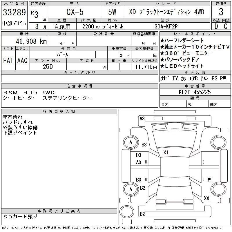
Task: Click the model code 3DA-KF2P
Action: tap(166, 26)
